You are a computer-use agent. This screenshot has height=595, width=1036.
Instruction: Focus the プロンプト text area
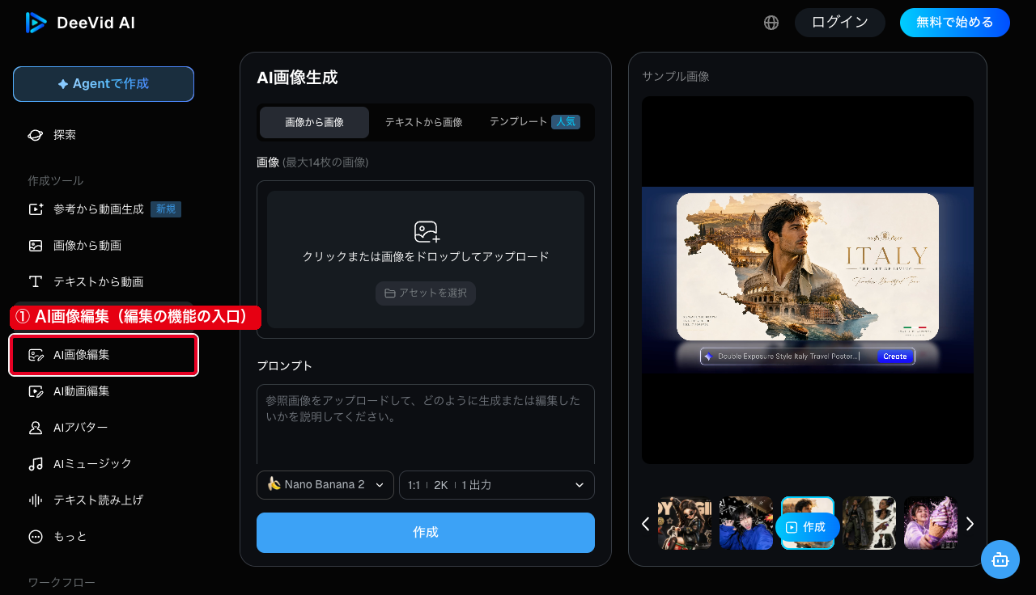point(426,424)
